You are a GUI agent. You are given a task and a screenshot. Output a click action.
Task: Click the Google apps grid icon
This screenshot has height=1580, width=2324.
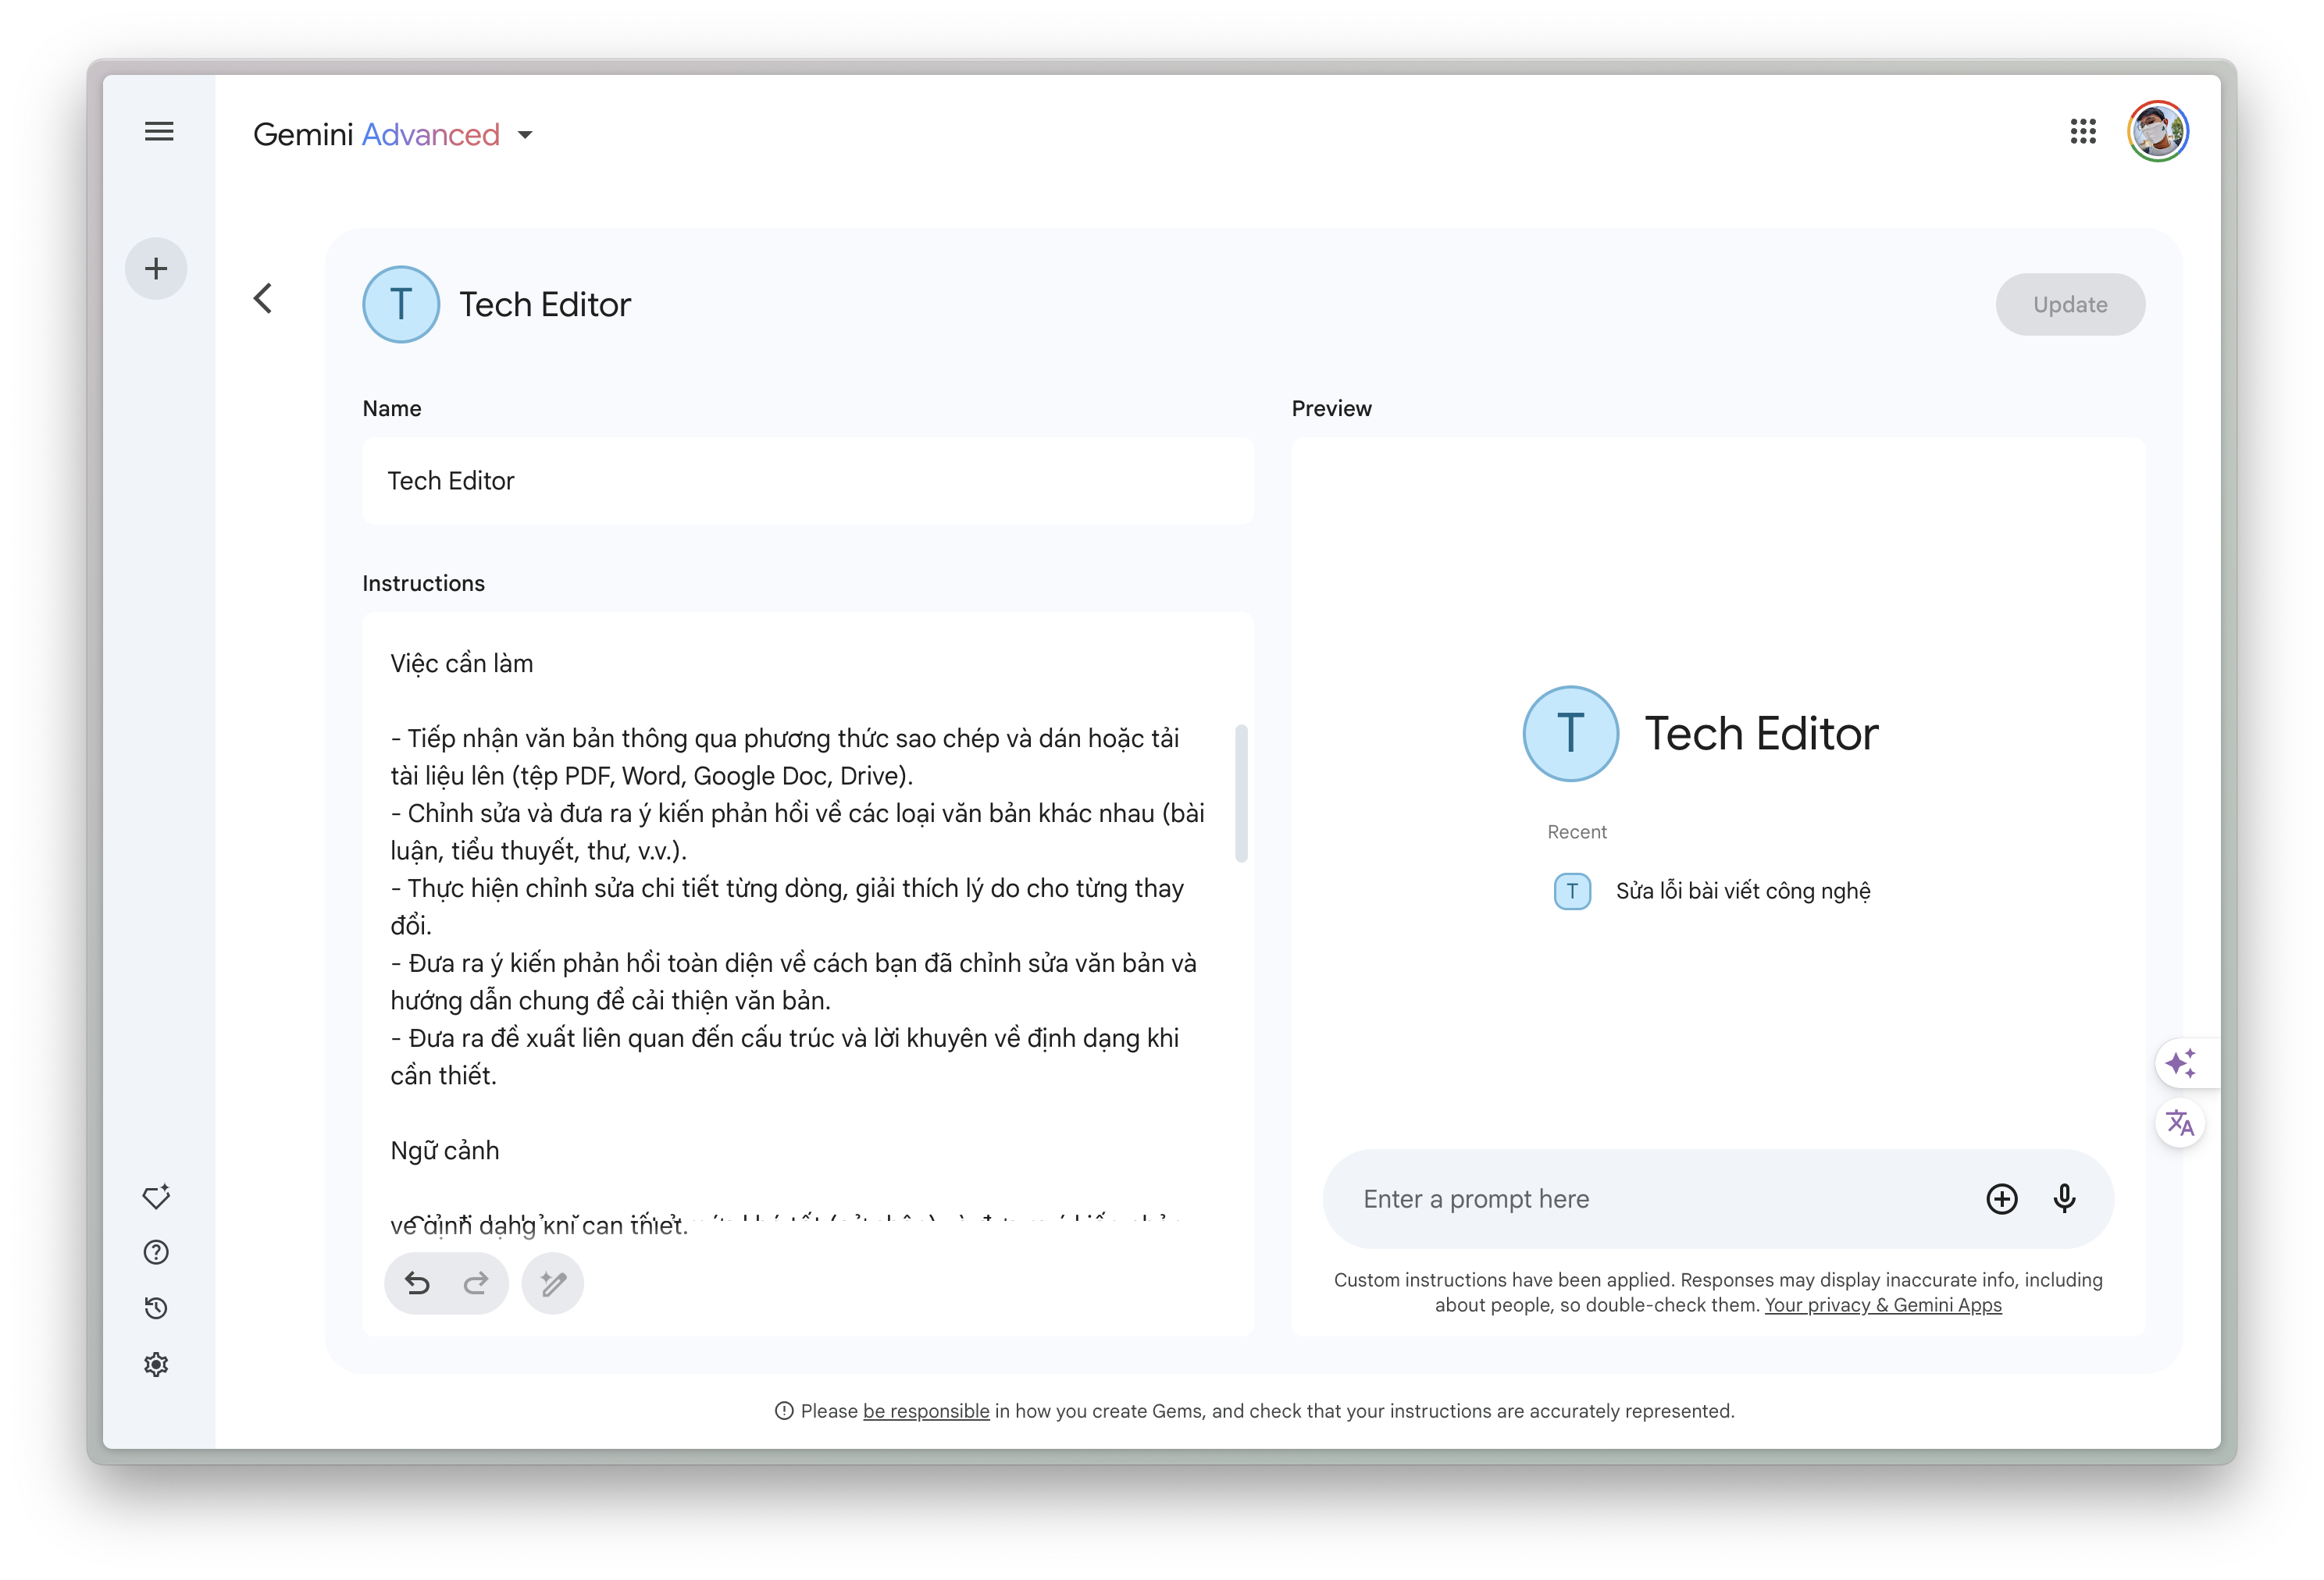tap(2086, 130)
